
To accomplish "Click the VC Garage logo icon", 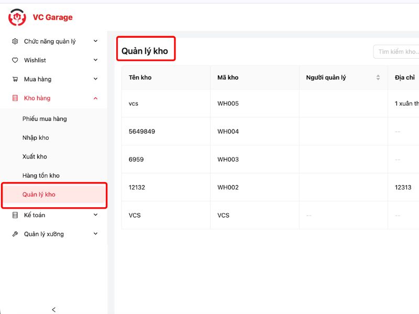I will tap(17, 17).
